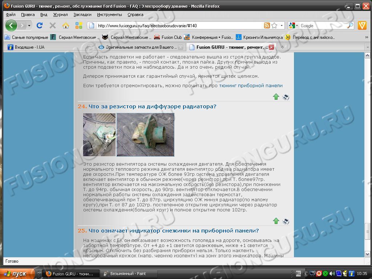Open the Fusion Club bookmark
The width and height of the screenshot is (372, 279).
(x=171, y=37)
